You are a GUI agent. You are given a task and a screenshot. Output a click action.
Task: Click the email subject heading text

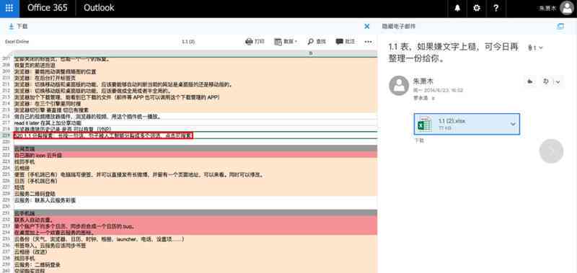click(454, 53)
